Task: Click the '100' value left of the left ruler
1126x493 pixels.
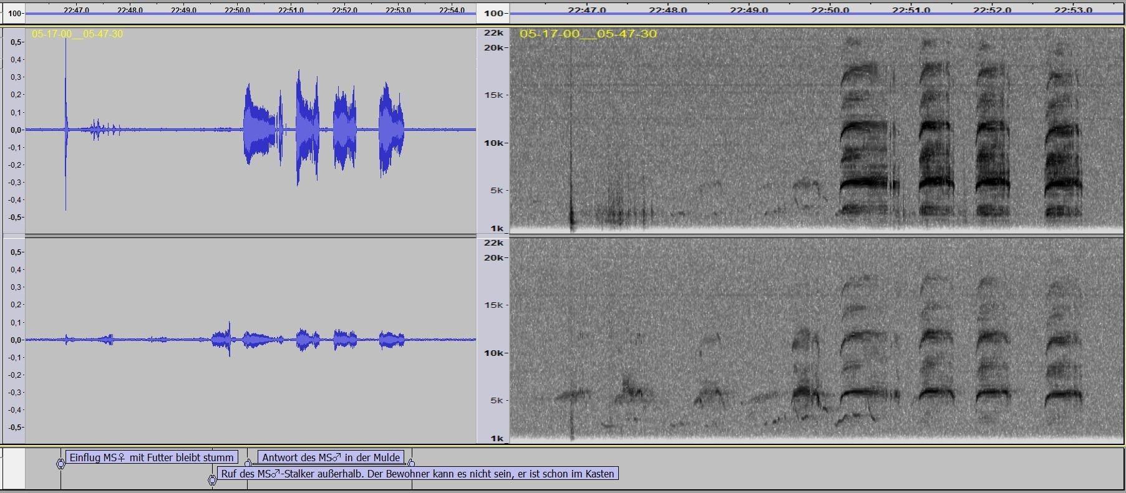Action: pos(15,13)
